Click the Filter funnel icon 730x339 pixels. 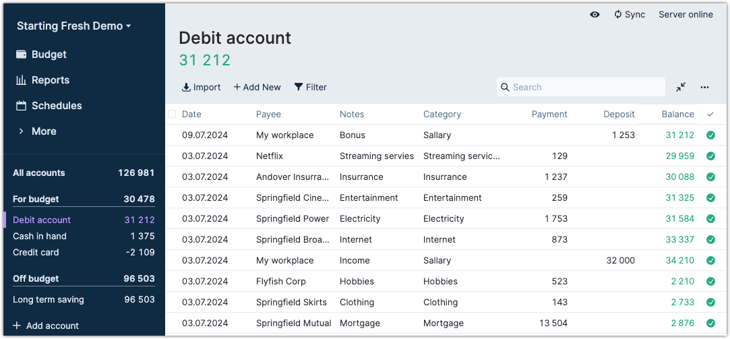[298, 87]
